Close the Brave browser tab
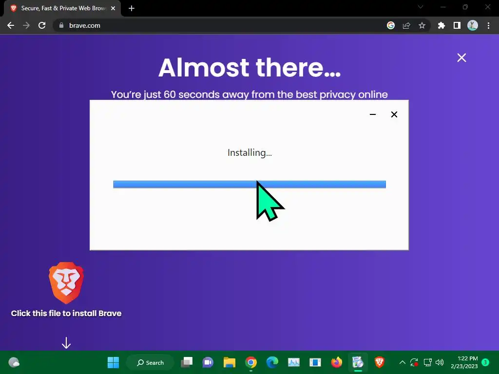 [x=113, y=8]
